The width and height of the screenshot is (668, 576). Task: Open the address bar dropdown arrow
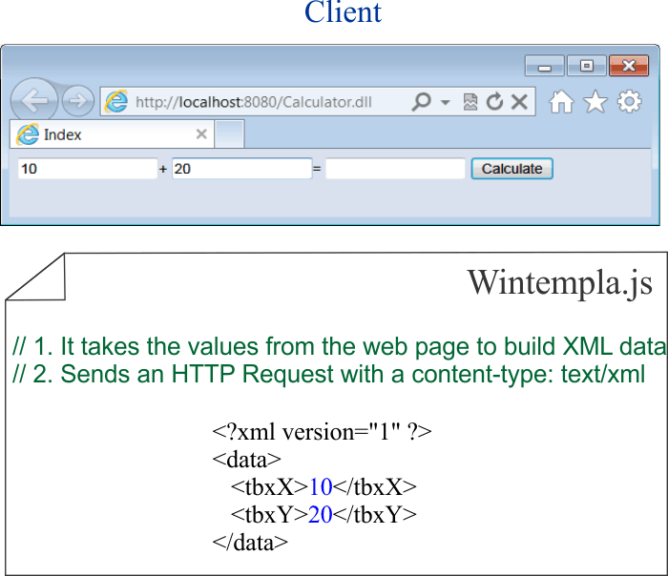click(446, 102)
